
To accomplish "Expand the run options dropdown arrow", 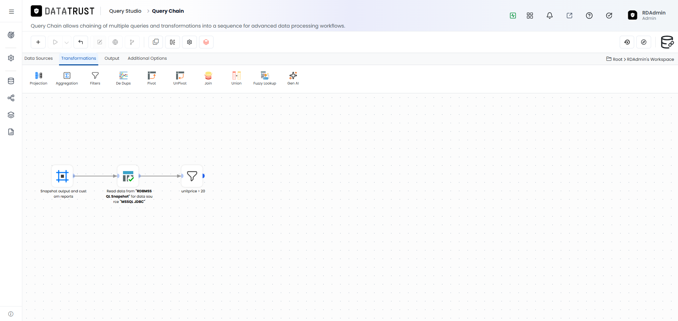I will pos(66,42).
